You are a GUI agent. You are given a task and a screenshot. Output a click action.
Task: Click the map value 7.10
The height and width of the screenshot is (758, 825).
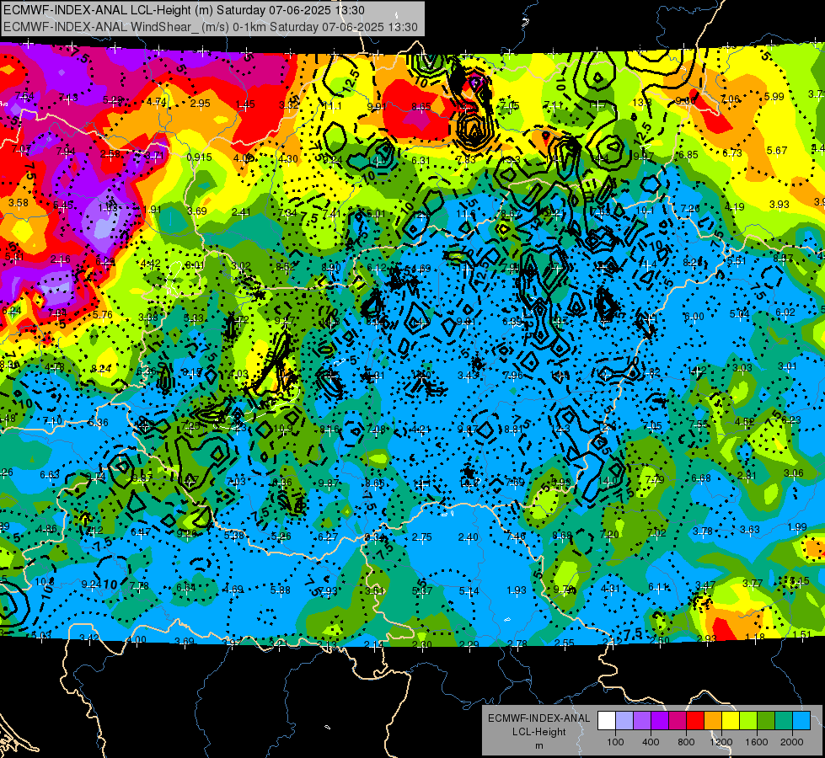click(52, 421)
